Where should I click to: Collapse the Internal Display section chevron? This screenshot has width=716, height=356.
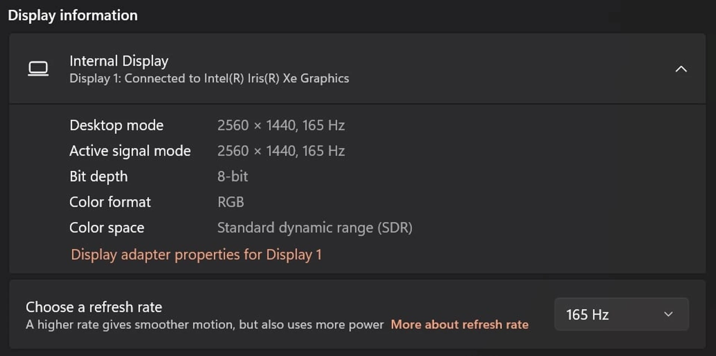(x=681, y=69)
